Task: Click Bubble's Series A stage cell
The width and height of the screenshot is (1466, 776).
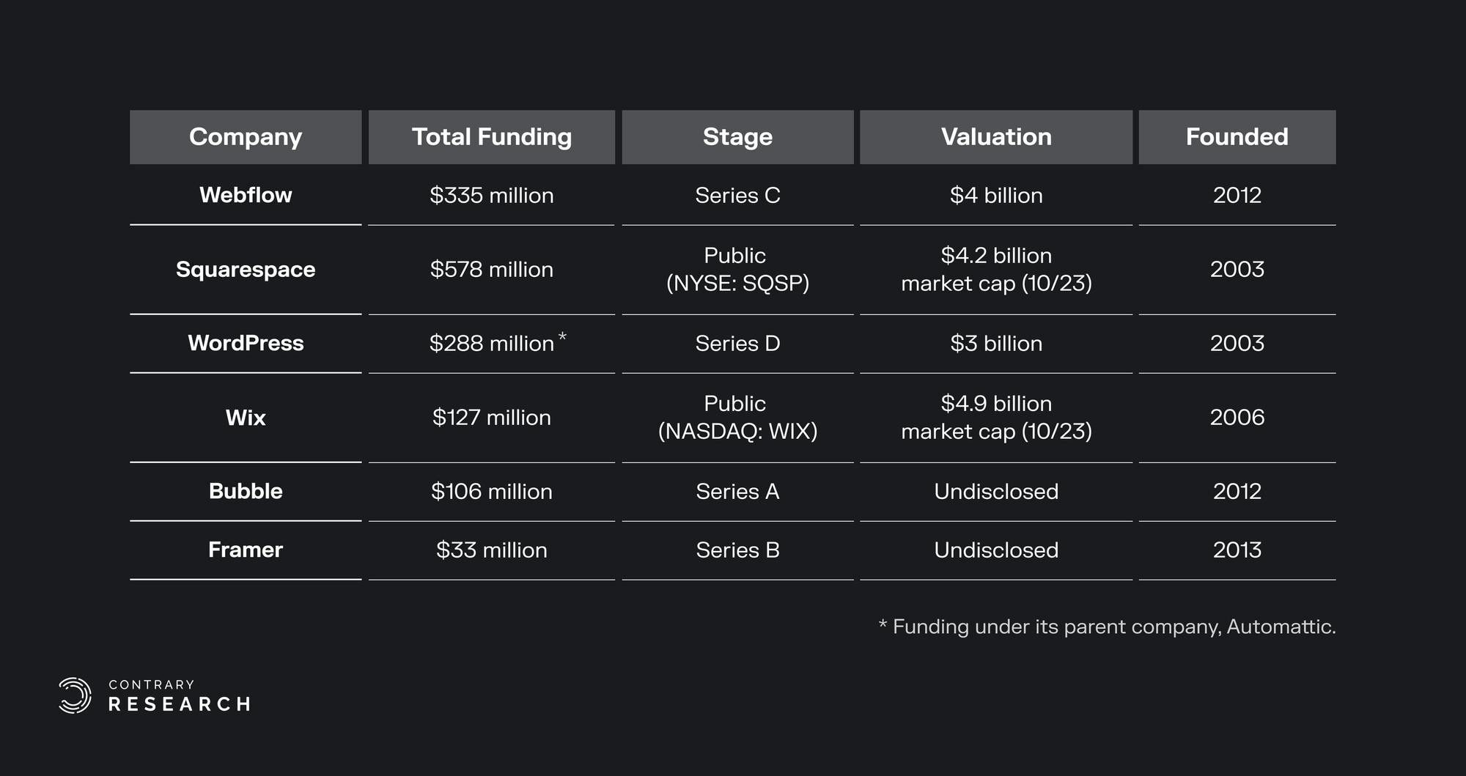Action: 737,492
